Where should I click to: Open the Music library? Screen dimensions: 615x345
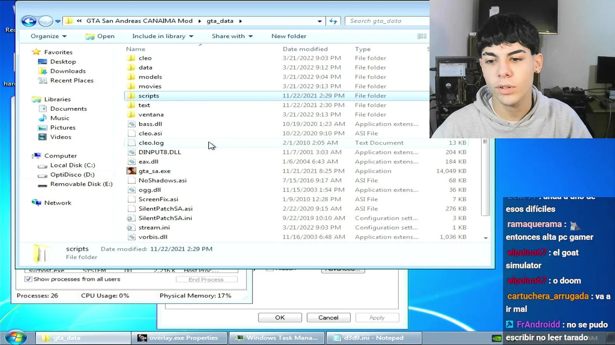(x=60, y=118)
